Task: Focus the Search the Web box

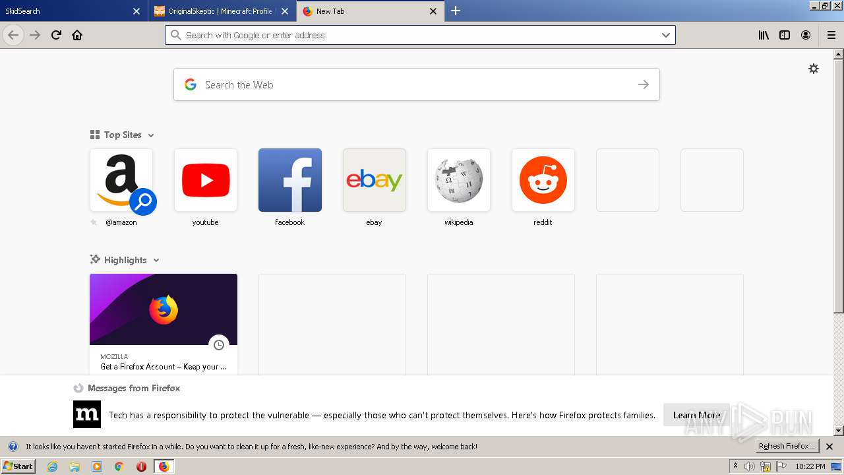Action: pos(417,84)
